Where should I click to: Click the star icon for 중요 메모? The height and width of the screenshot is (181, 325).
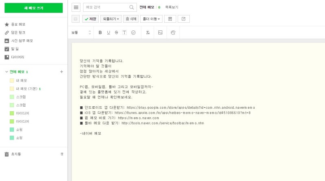tap(7, 24)
